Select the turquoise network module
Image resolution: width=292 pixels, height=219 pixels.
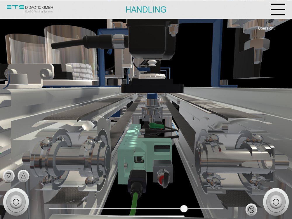coord(144,154)
